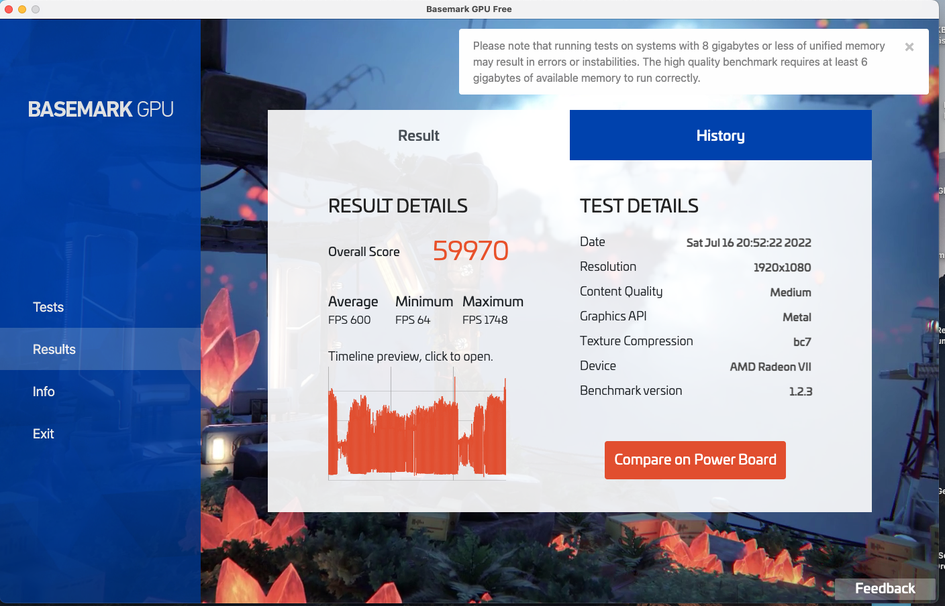Screen dimensions: 945x606
Task: Click the TEST DETAILS heading
Action: (639, 206)
